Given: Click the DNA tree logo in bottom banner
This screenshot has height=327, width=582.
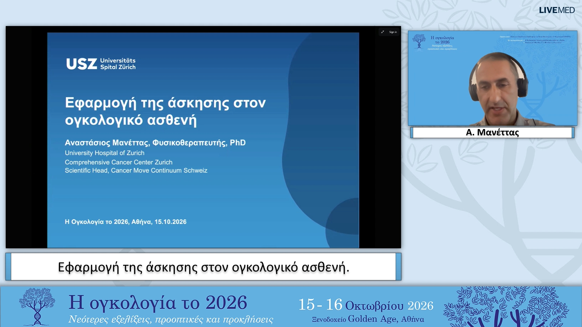Looking at the screenshot, I should click(37, 306).
